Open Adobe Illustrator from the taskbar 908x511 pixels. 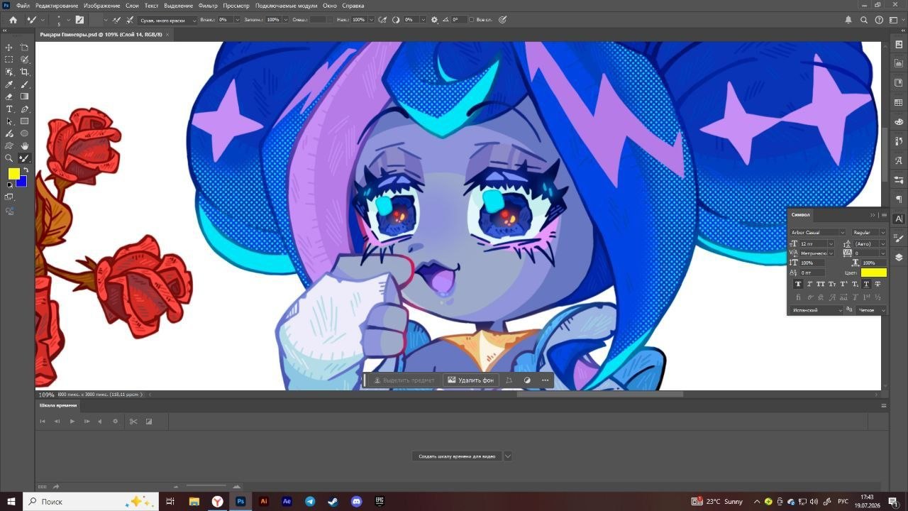point(264,501)
